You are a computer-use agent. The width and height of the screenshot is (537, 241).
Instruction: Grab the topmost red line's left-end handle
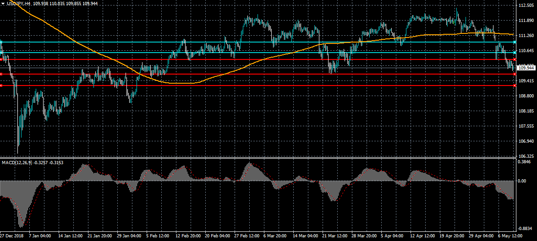click(1, 59)
